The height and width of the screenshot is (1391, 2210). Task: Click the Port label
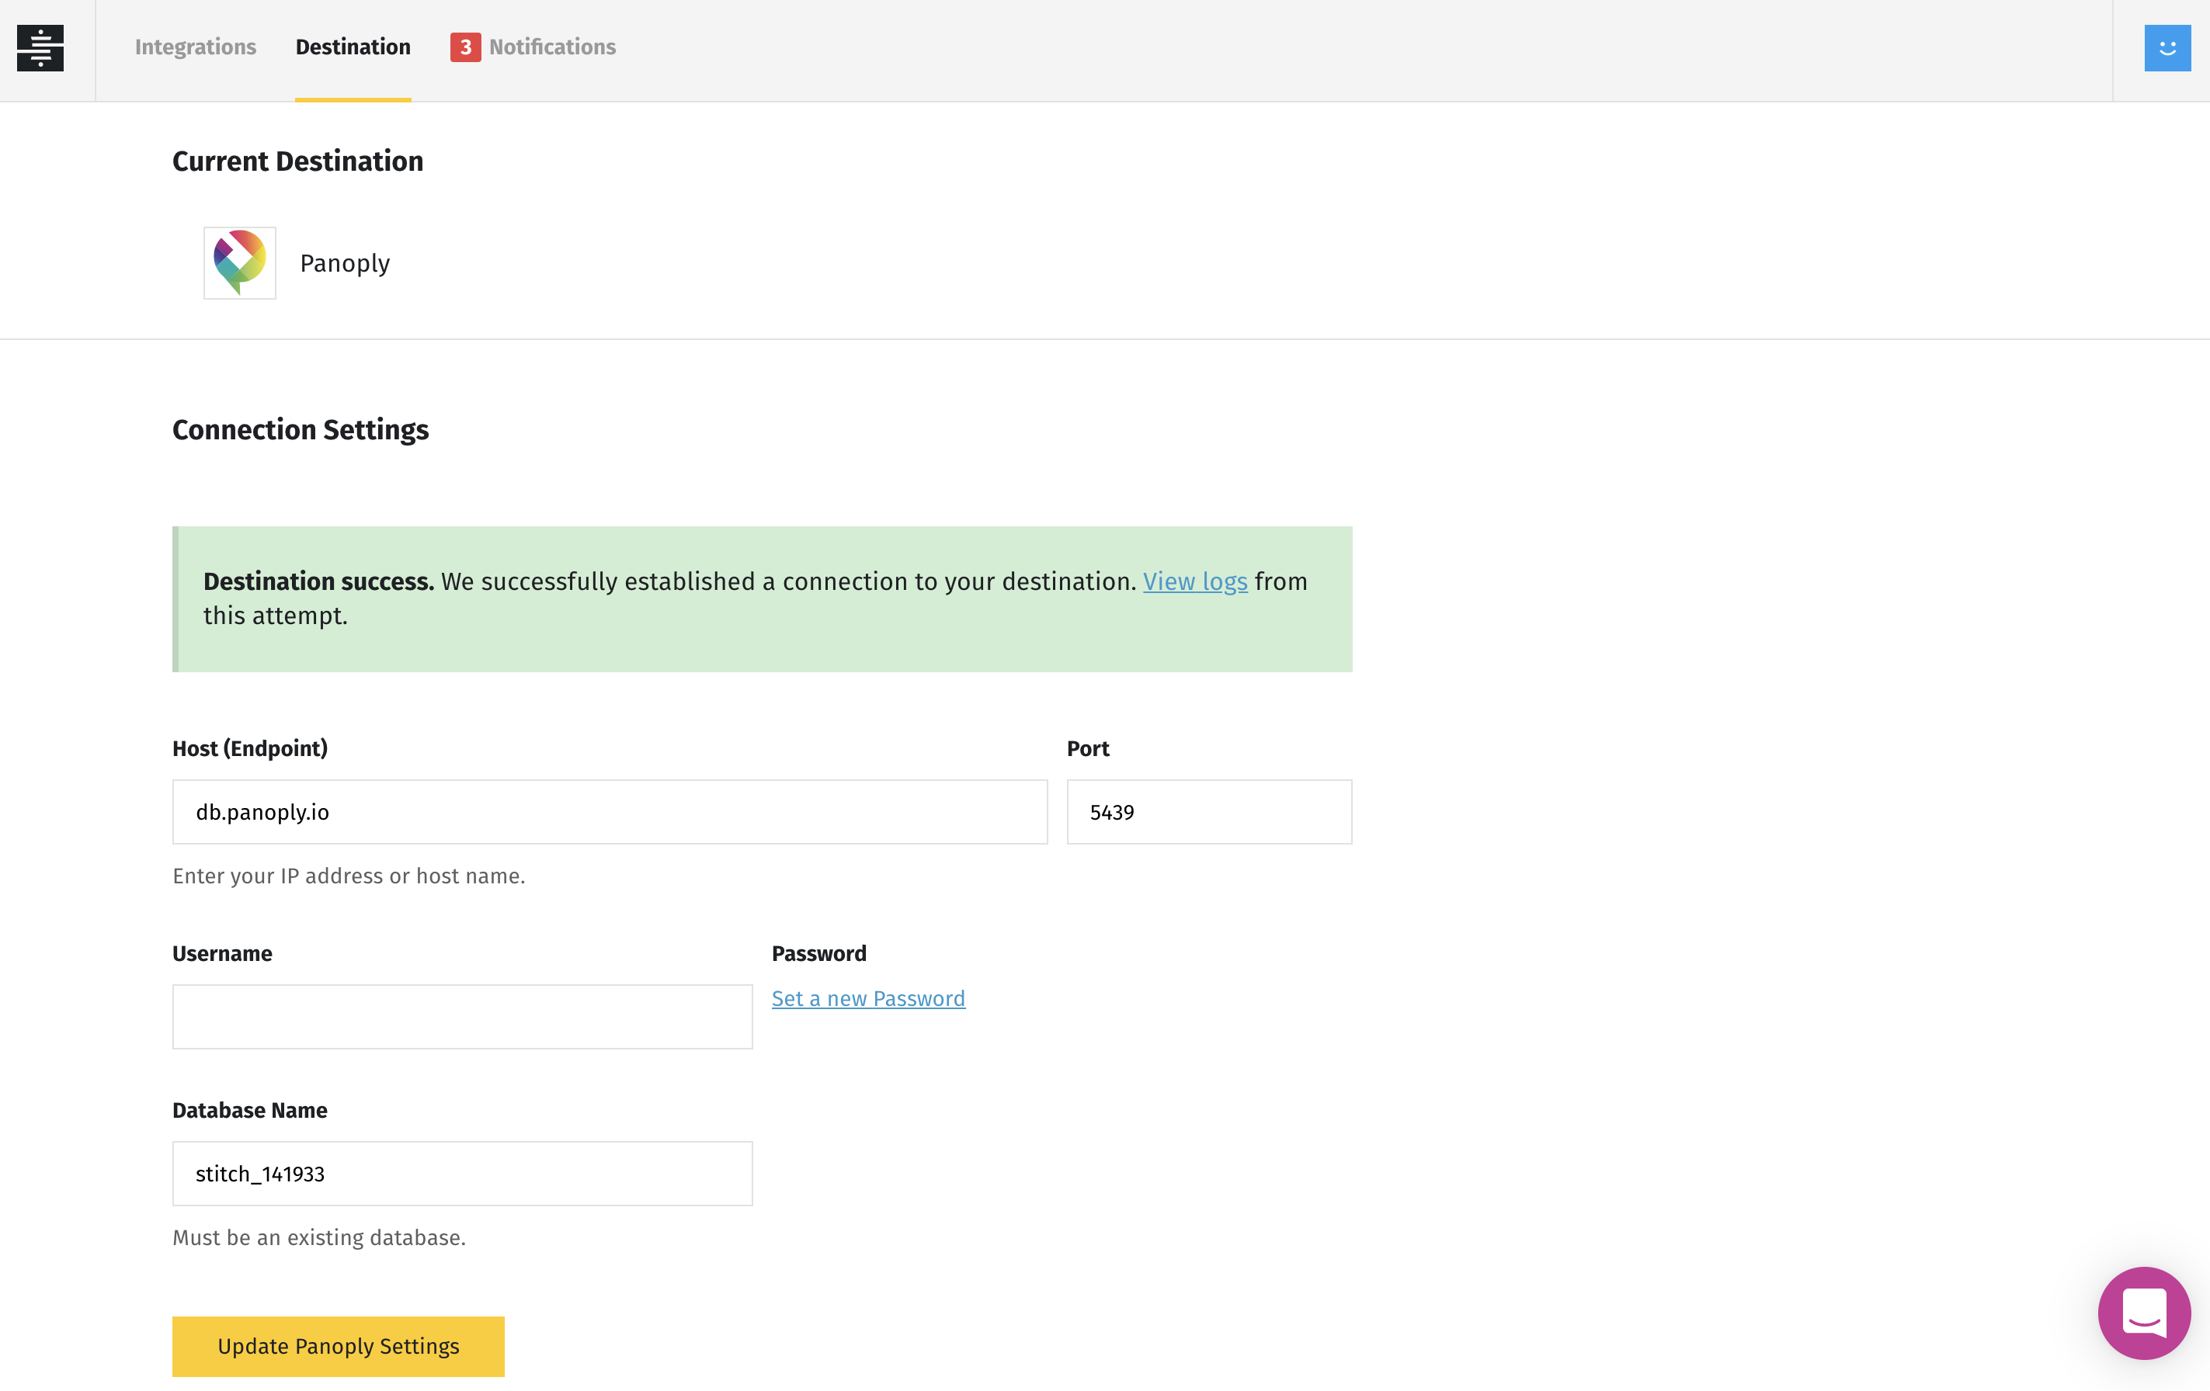pos(1088,749)
